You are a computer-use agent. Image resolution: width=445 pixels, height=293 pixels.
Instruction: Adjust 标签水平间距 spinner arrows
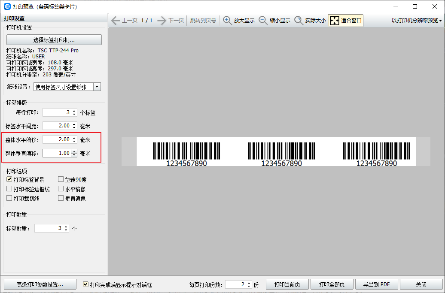pyautogui.click(x=74, y=126)
